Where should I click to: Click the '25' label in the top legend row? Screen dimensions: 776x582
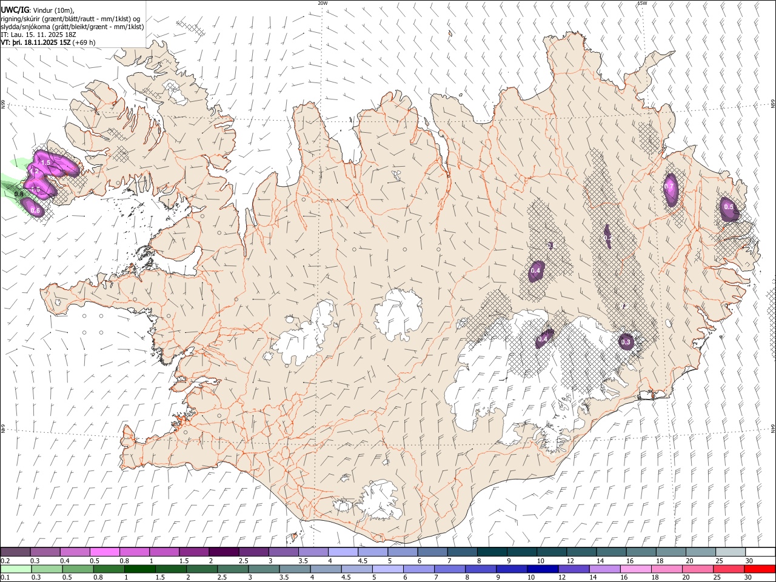720,561
